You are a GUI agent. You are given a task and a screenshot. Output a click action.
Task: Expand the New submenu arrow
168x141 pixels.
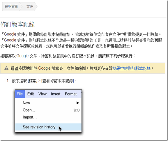[x=78, y=103]
